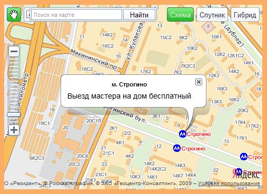Viewport: 267px width, 194px height.
Task: Click house number 13К3
Action: click(x=216, y=102)
